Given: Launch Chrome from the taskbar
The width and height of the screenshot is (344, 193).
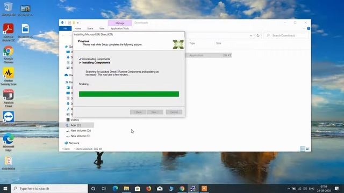Looking at the screenshot, I should point(182,188).
